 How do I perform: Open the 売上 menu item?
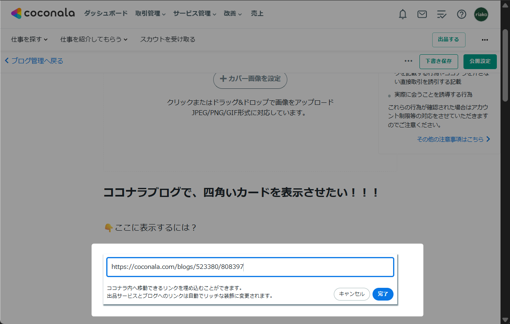(257, 14)
